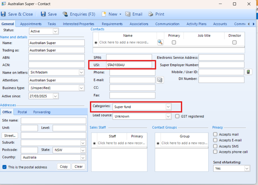Click into the SPIN field

[x=129, y=57]
